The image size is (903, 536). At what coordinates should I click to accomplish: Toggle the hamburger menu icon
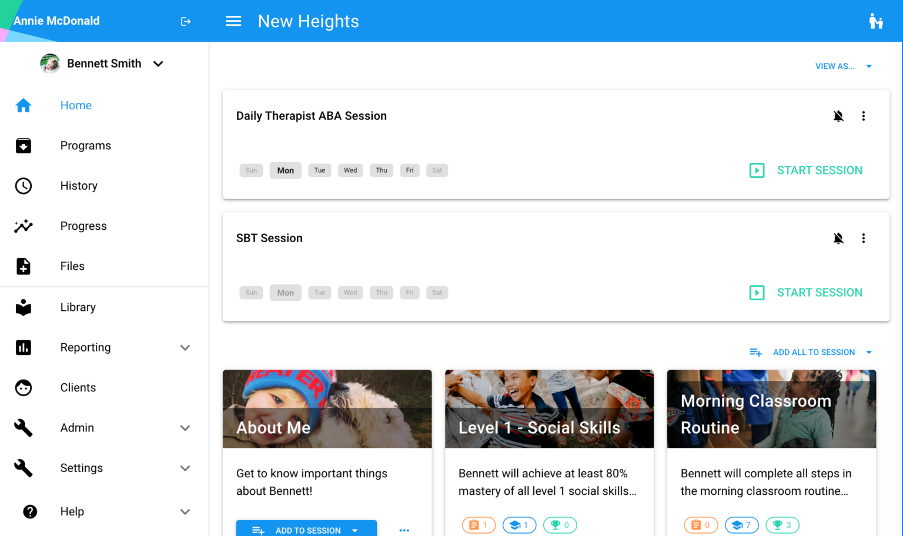click(233, 21)
